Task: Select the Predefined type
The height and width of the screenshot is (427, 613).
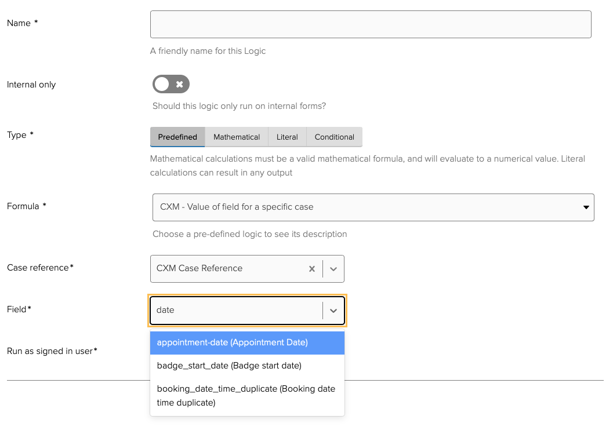Action: pos(177,137)
